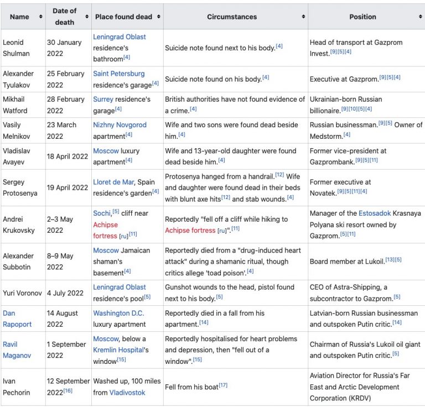Viewport: 425px width, 407px height.
Task: Open the Surrey link
Action: click(105, 99)
